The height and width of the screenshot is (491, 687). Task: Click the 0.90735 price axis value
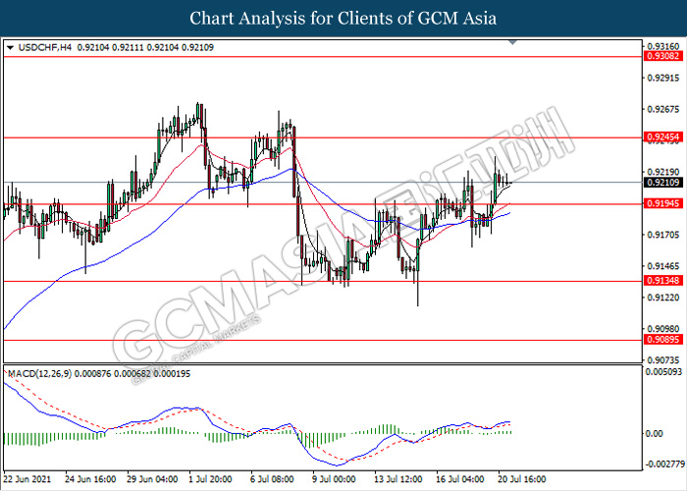(x=663, y=360)
